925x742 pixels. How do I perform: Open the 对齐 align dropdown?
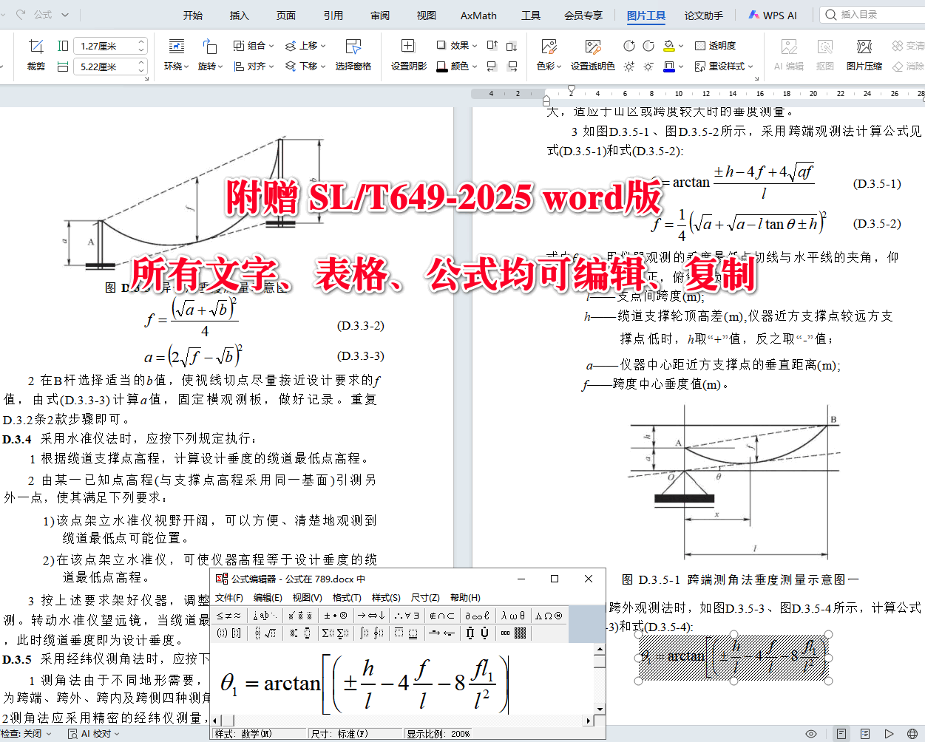coord(254,67)
